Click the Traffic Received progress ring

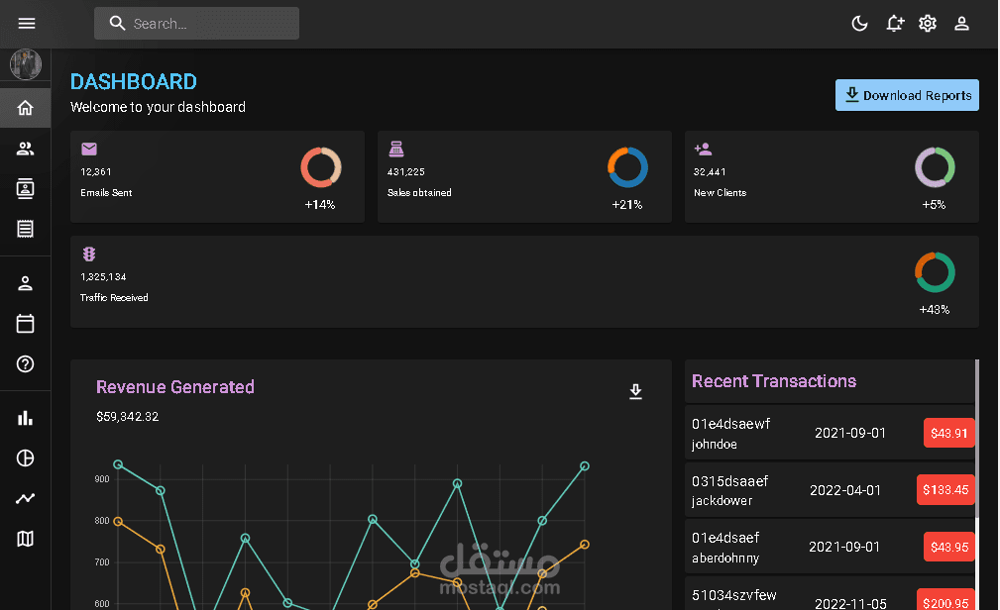(x=935, y=272)
